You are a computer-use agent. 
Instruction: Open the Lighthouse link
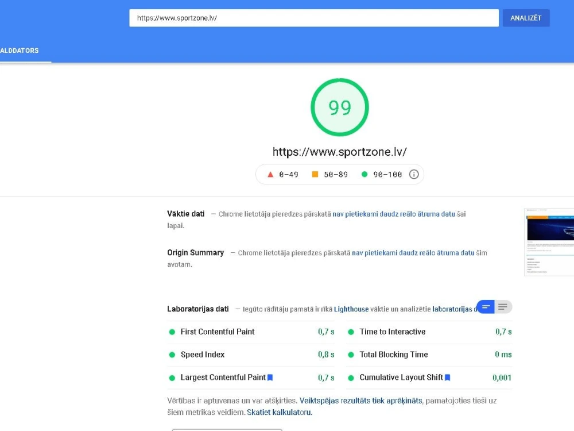point(351,309)
